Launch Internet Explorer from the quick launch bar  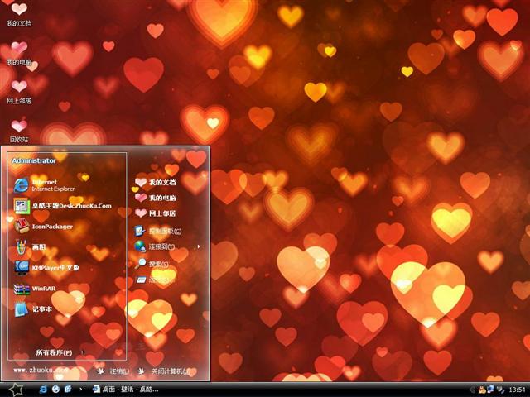(43, 390)
